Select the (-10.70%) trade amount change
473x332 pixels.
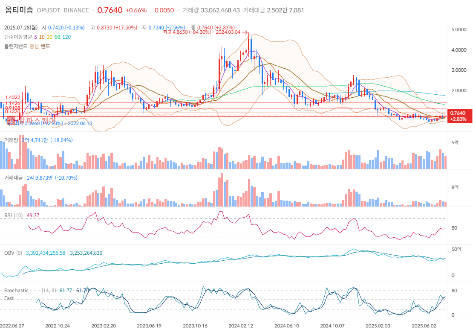[66, 178]
